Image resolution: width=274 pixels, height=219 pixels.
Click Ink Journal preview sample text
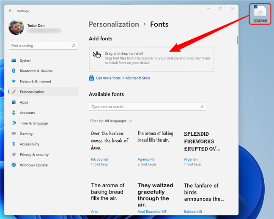pos(110,140)
